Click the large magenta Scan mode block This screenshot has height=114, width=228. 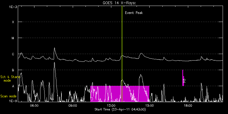(120, 94)
